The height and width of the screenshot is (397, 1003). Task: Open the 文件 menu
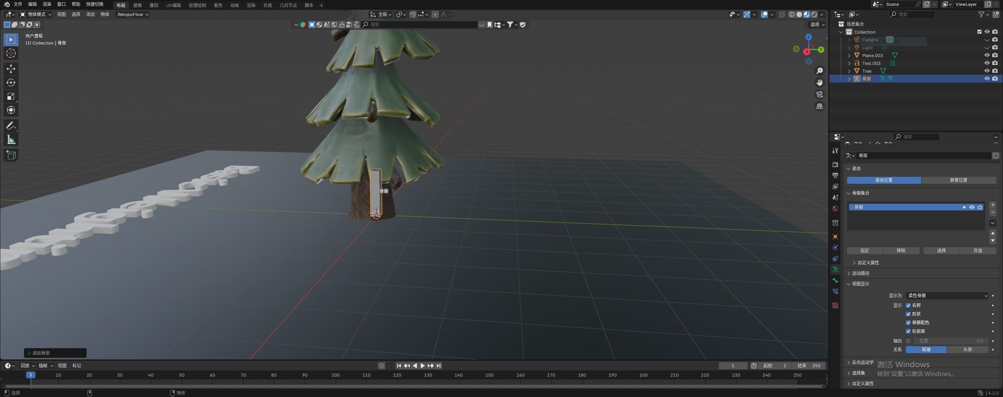18,4
